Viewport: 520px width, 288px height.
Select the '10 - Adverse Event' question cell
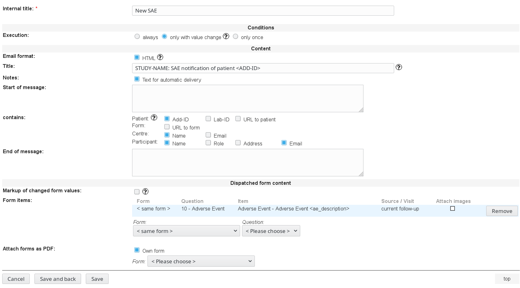[x=203, y=209]
